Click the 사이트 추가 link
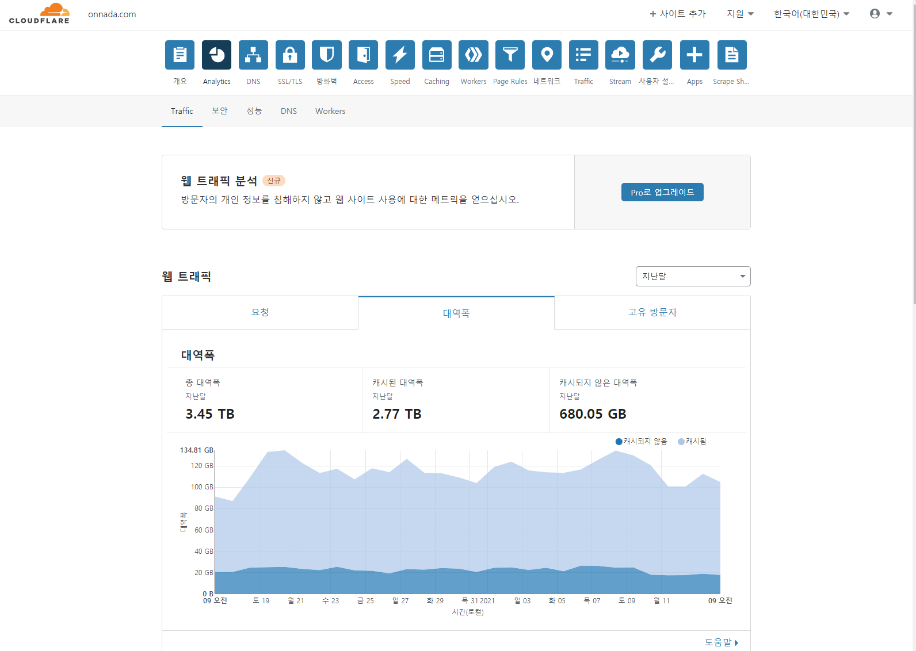This screenshot has height=651, width=916. pos(678,14)
